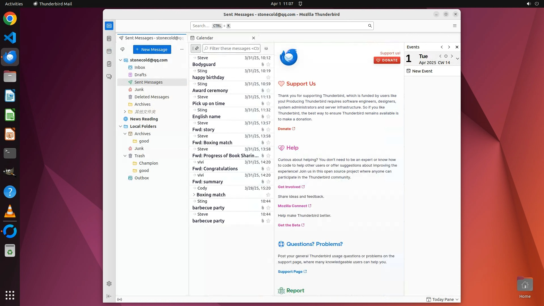Click the Get Messages cloud icon
This screenshot has width=544, height=306.
coord(122,49)
